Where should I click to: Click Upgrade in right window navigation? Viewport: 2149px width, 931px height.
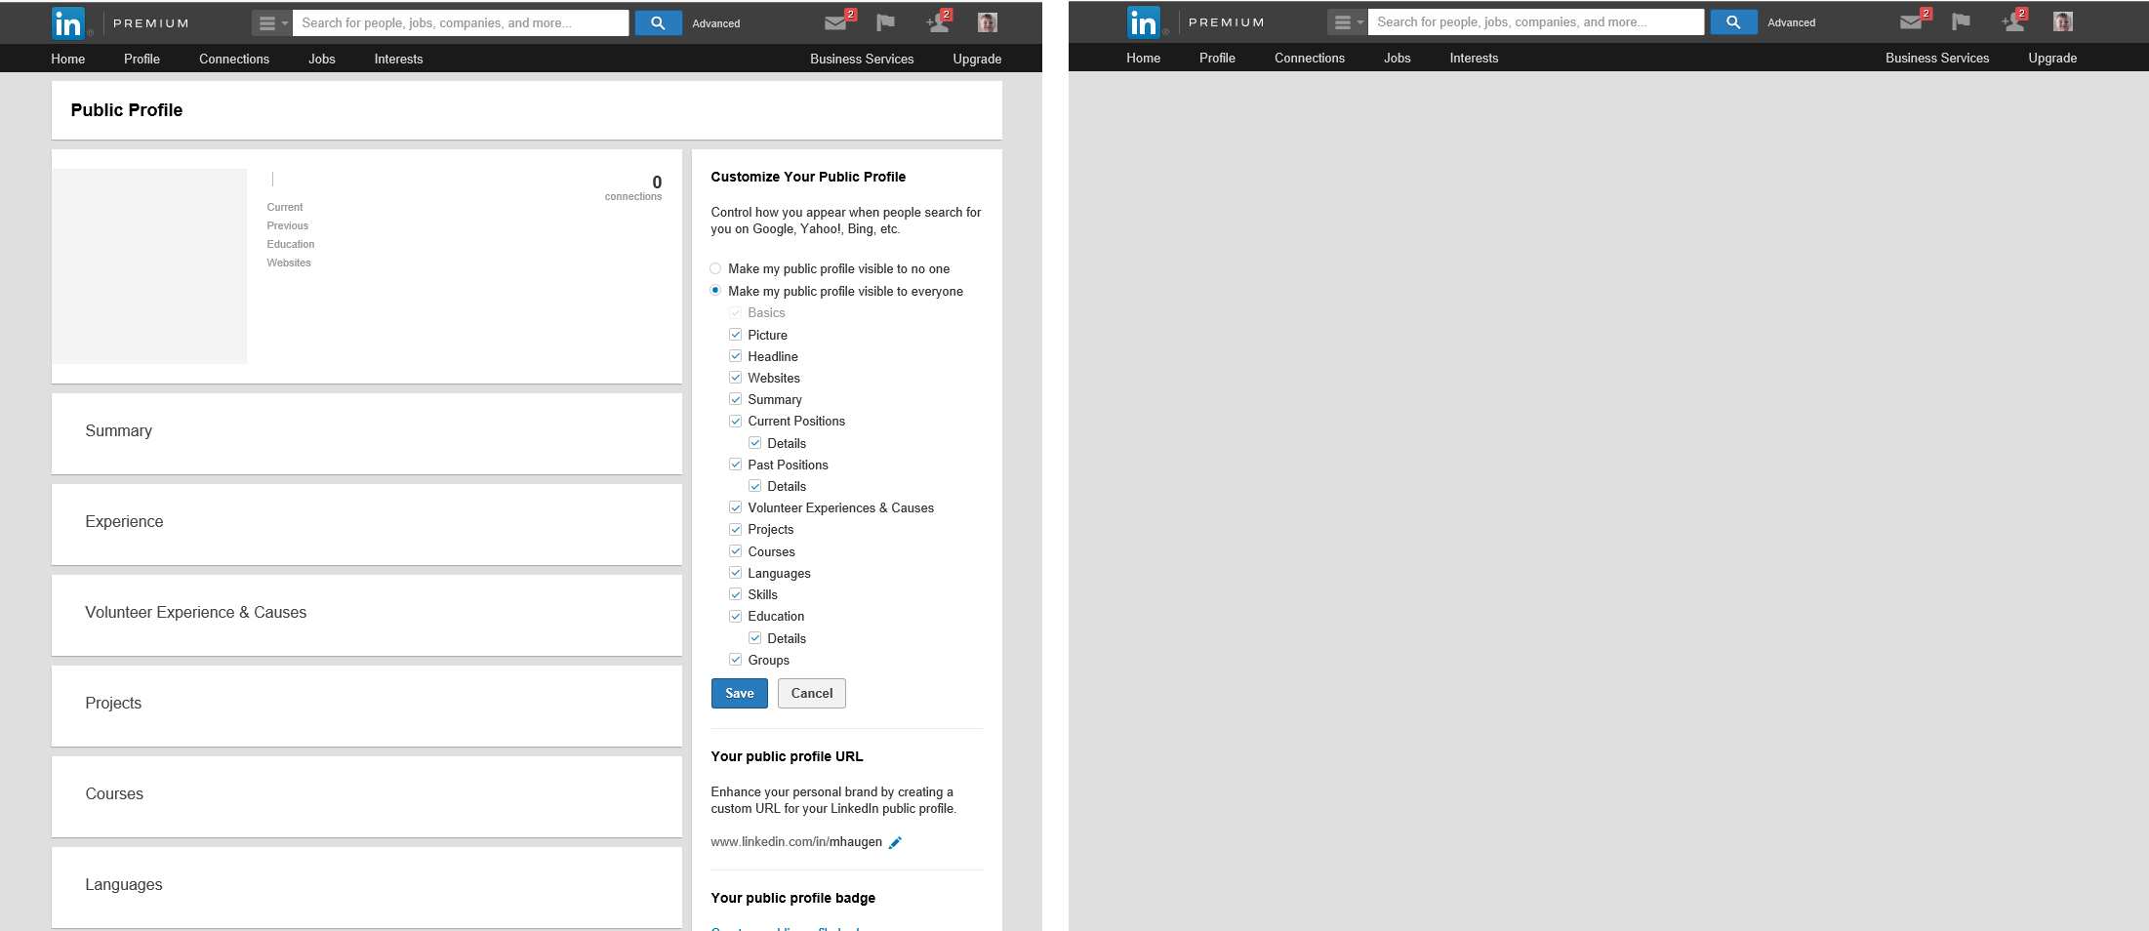2052,59
